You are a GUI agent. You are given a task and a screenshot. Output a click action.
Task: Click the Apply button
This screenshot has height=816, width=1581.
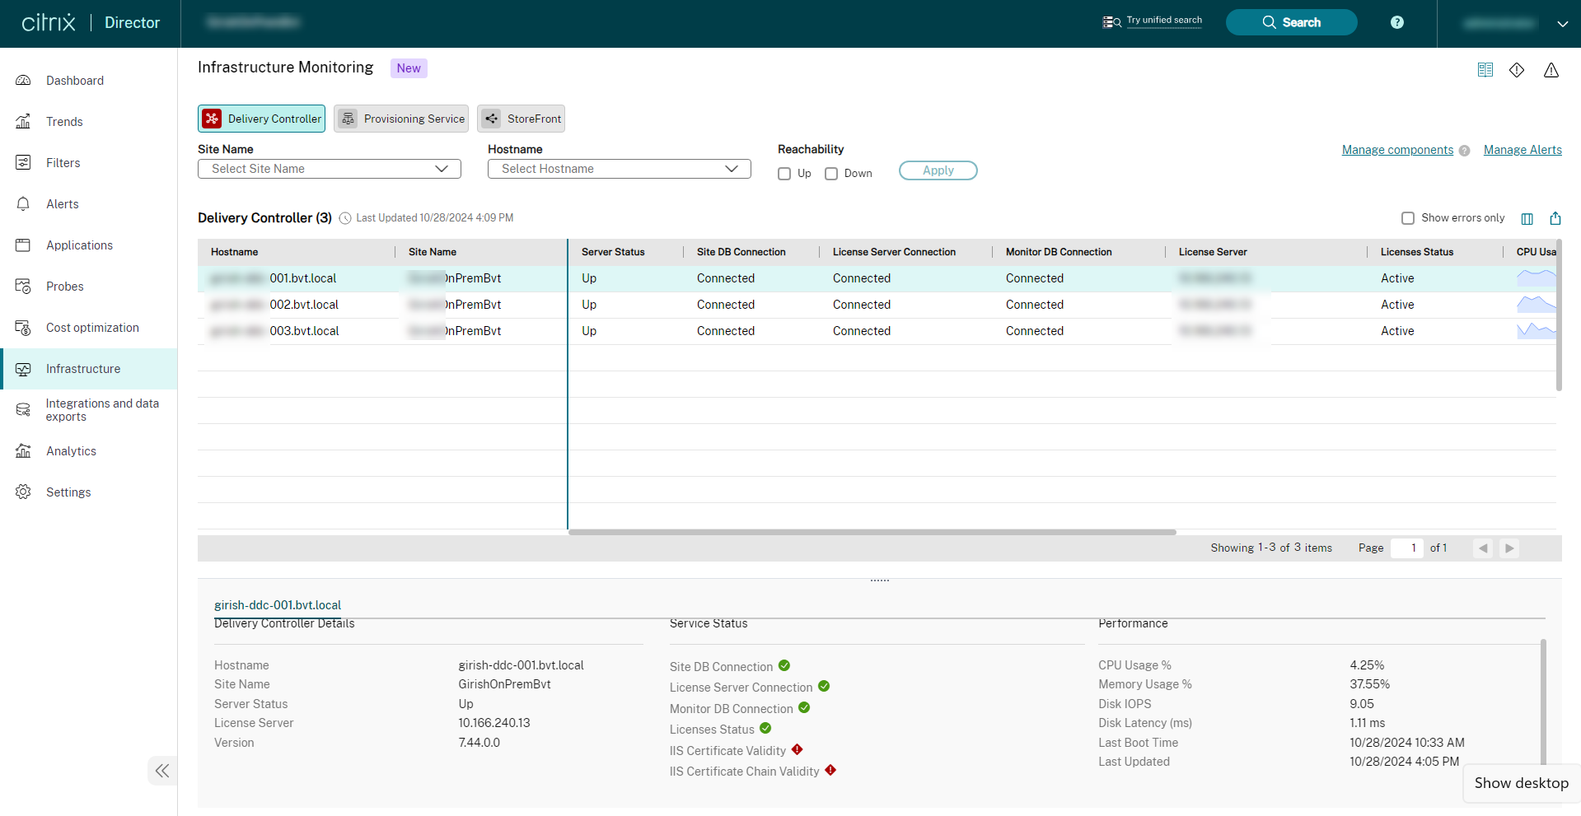938,170
